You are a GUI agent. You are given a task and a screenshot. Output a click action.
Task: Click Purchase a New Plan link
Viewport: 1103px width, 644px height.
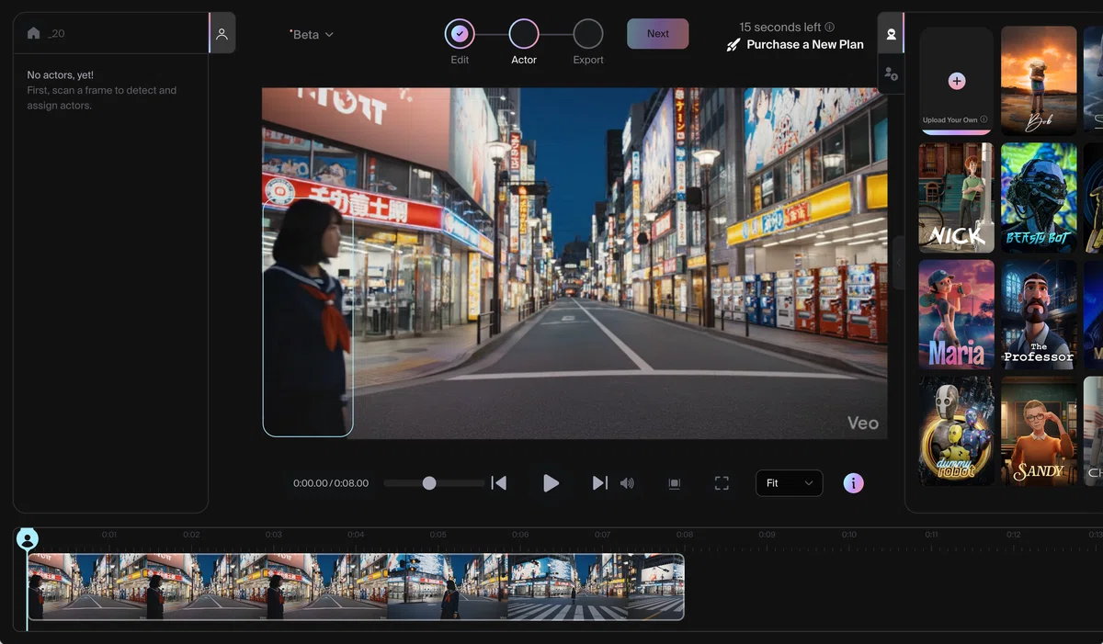tap(805, 44)
